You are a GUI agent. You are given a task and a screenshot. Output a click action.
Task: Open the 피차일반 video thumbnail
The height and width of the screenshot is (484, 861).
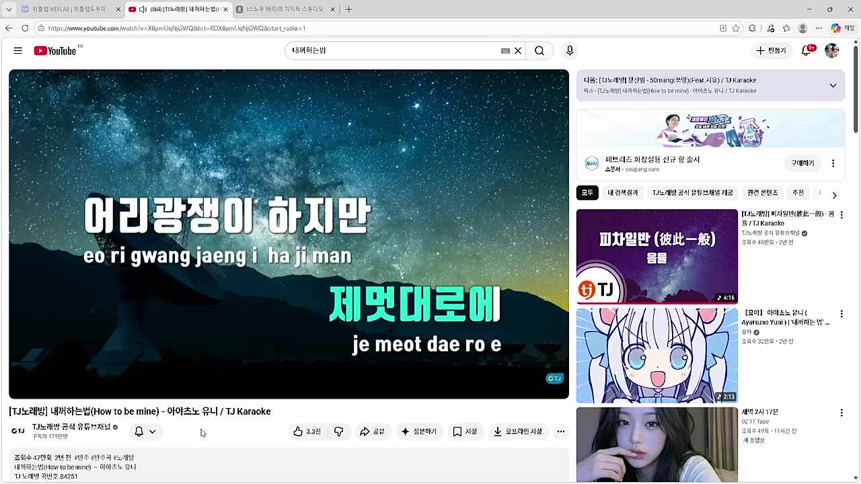[657, 256]
